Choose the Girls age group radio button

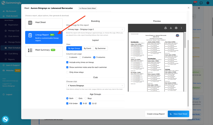tap(77, 98)
